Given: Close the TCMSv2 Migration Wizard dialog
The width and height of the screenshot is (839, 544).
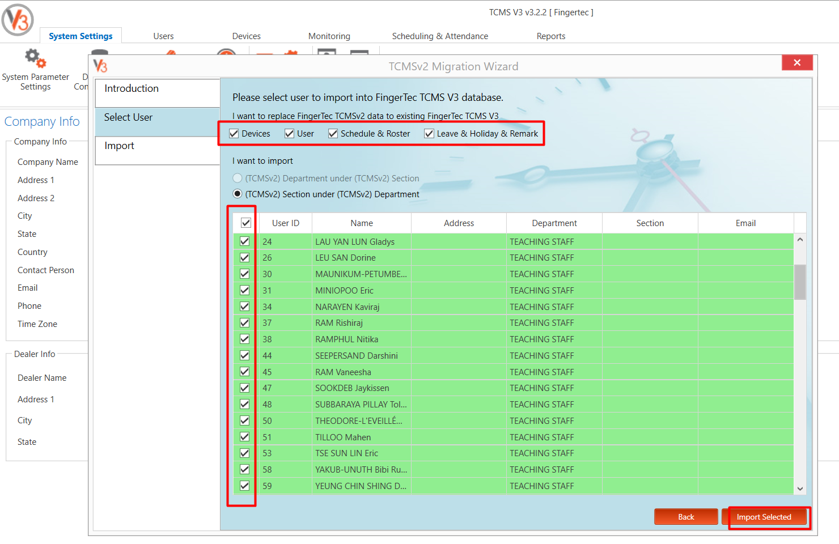Looking at the screenshot, I should pos(797,62).
